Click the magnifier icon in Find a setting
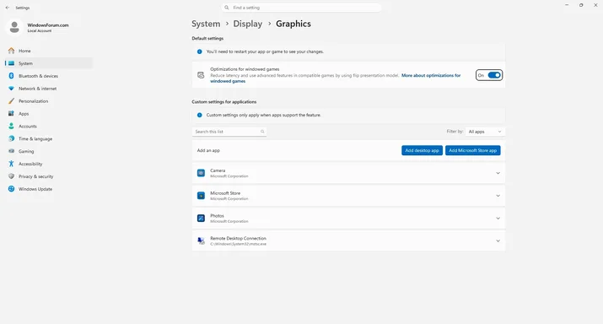 point(227,8)
